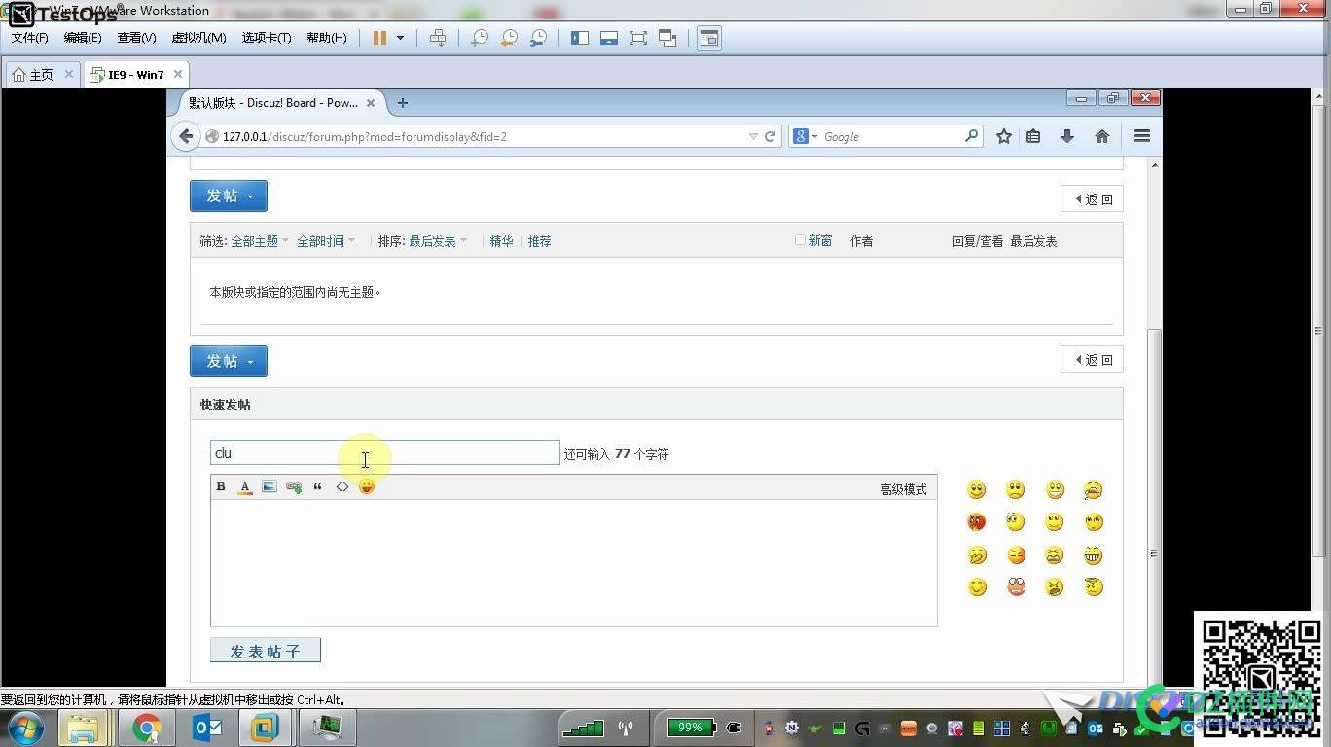Image resolution: width=1331 pixels, height=747 pixels.
Task: Click the post title input field
Action: (385, 453)
